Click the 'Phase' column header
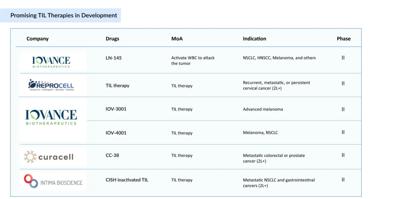Viewport: 411px width, 199px height. (x=344, y=39)
